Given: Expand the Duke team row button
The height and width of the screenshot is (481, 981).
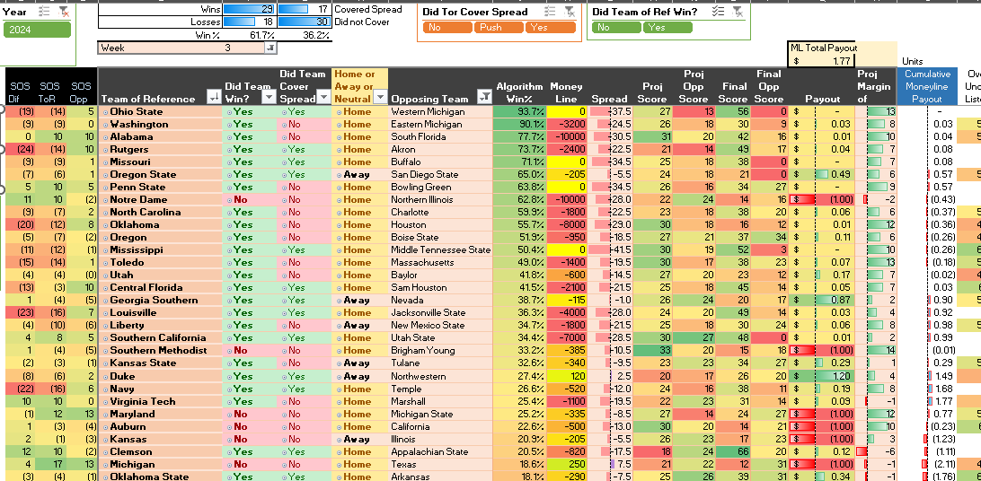Looking at the screenshot, I should [106, 376].
